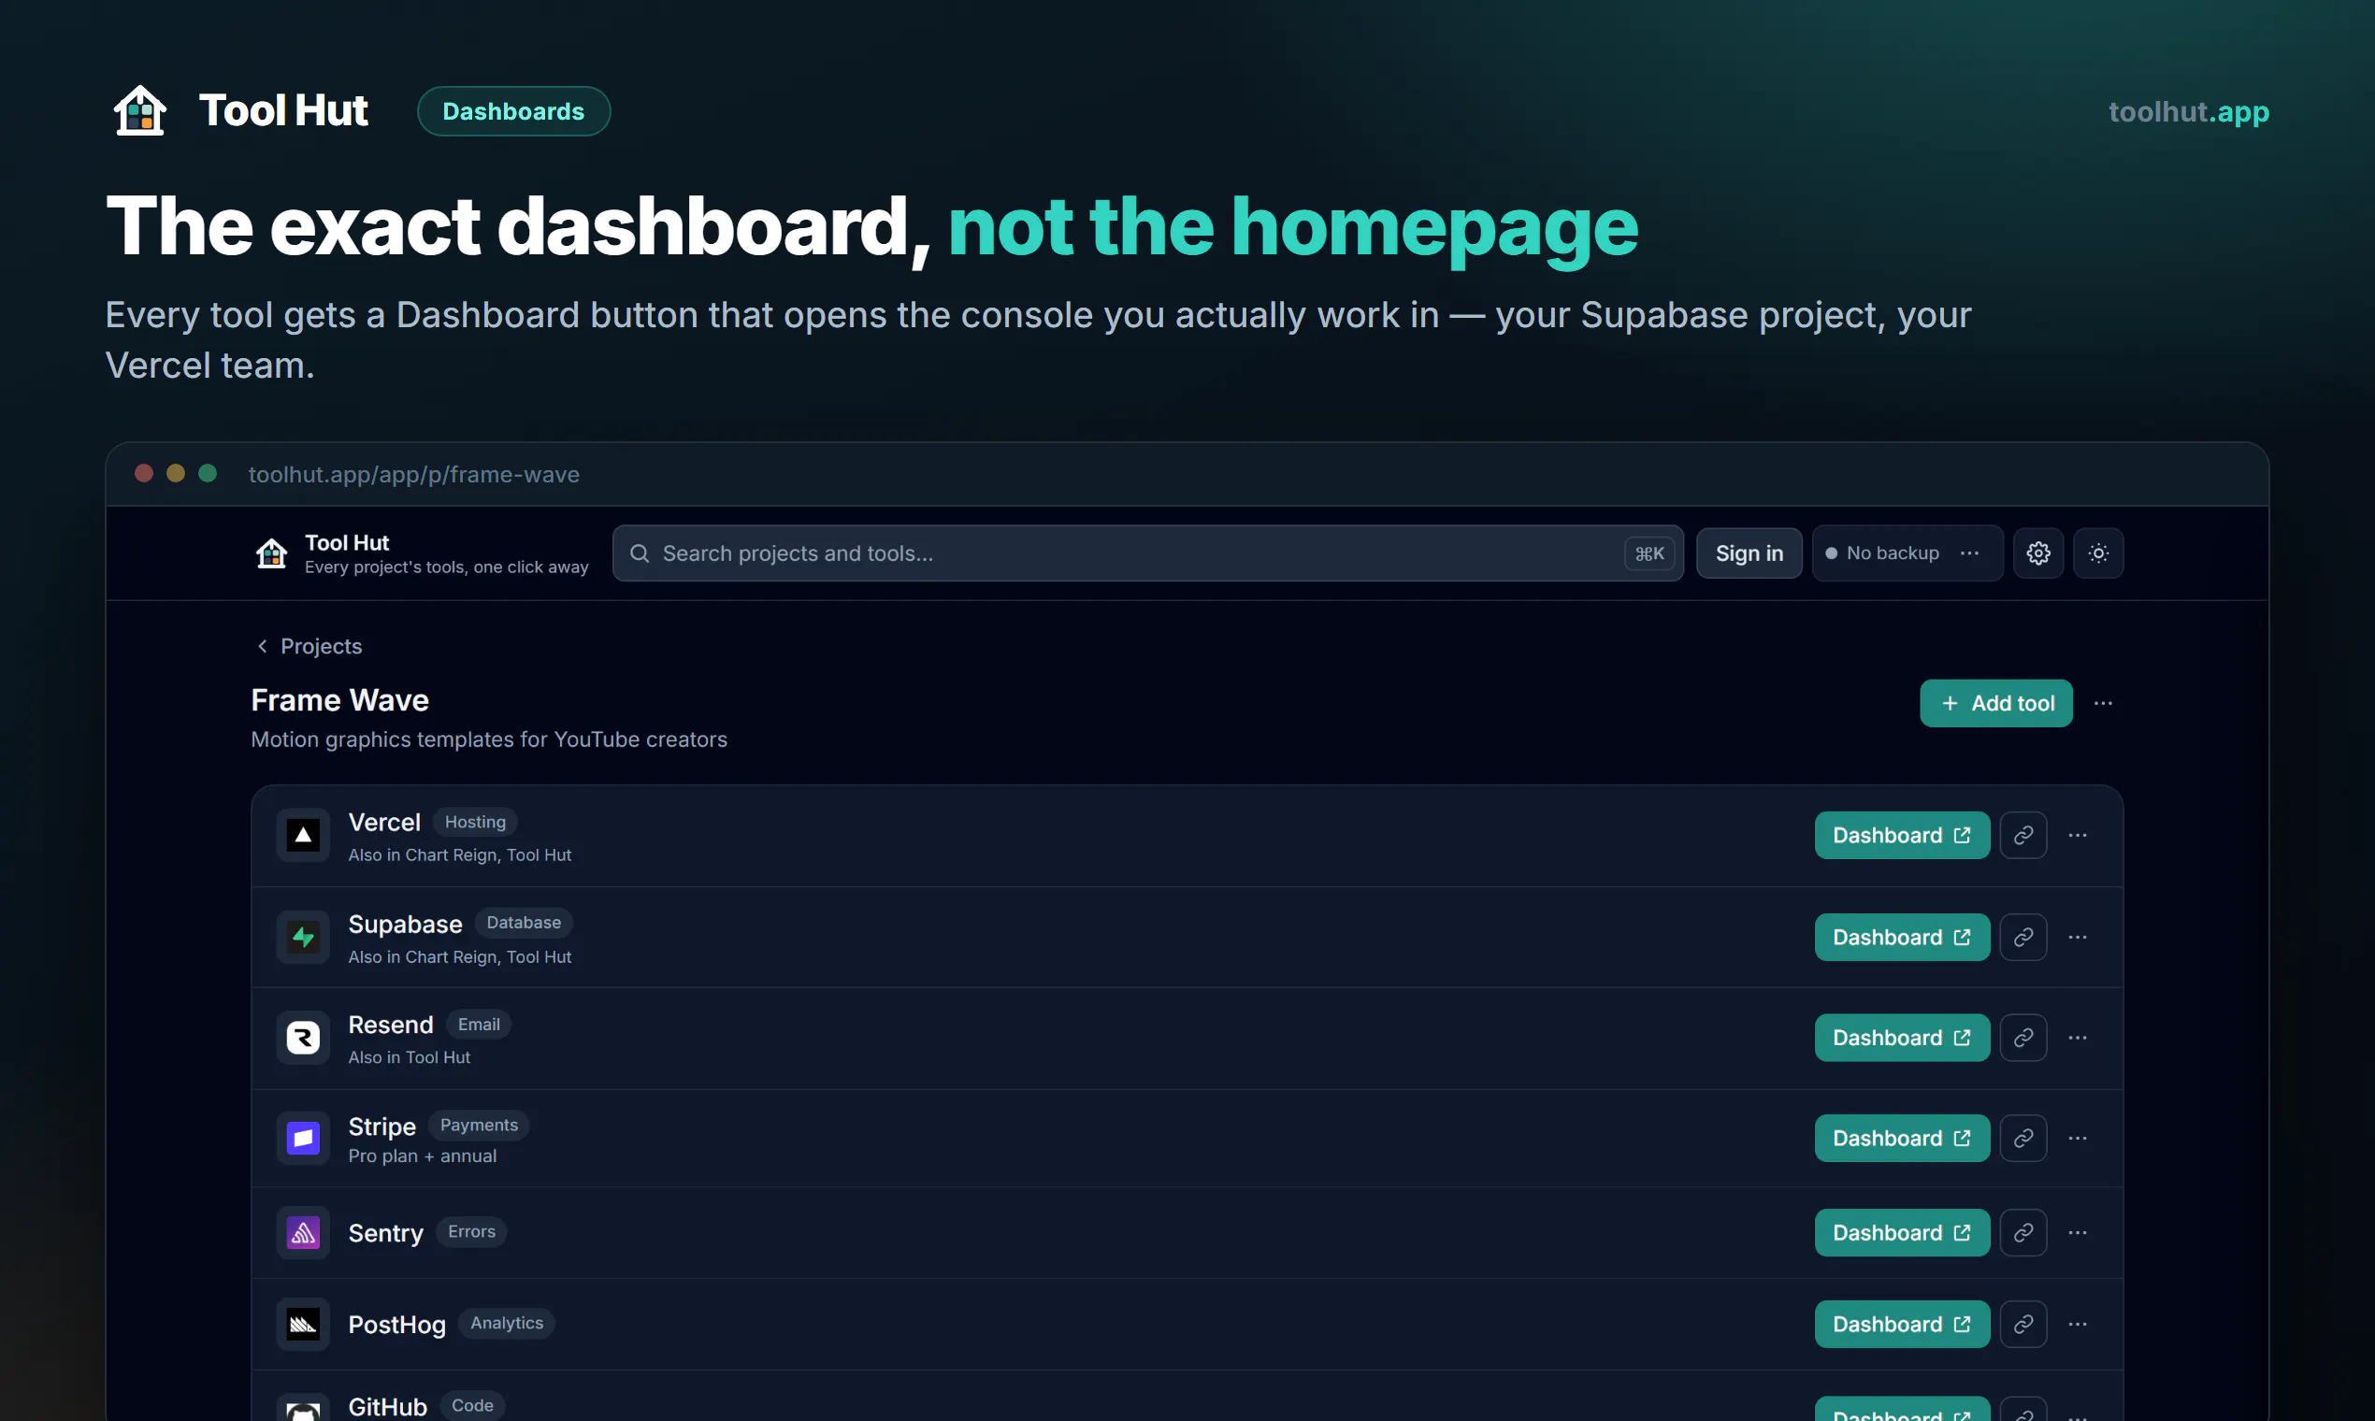Copy link icon in Vercel row

point(2023,835)
